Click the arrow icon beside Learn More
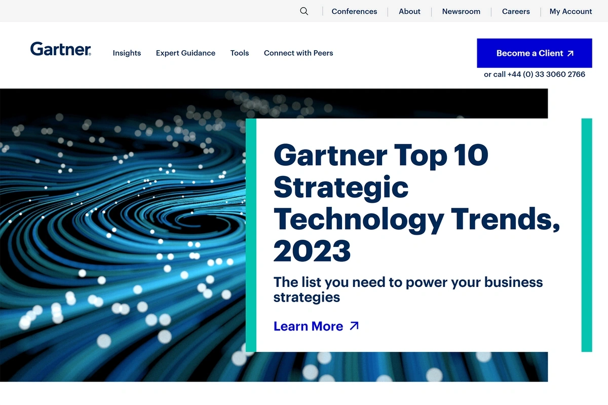608x405 pixels. [354, 326]
